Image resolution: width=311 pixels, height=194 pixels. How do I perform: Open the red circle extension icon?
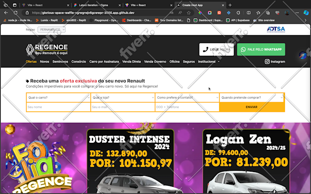(219, 13)
